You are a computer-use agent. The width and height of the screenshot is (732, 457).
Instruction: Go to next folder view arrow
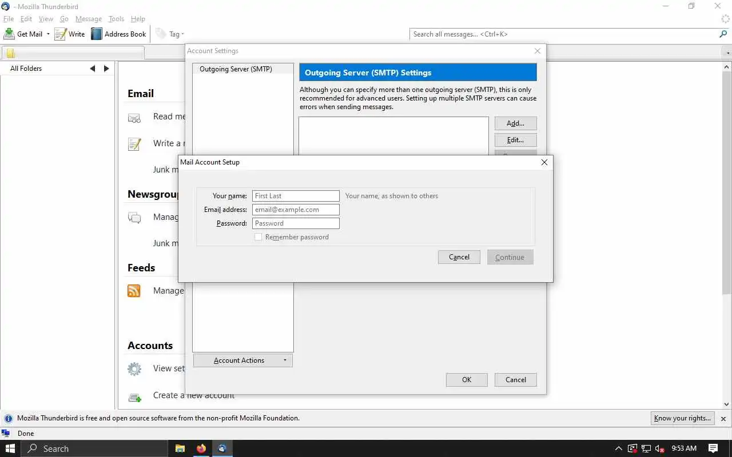click(x=106, y=69)
